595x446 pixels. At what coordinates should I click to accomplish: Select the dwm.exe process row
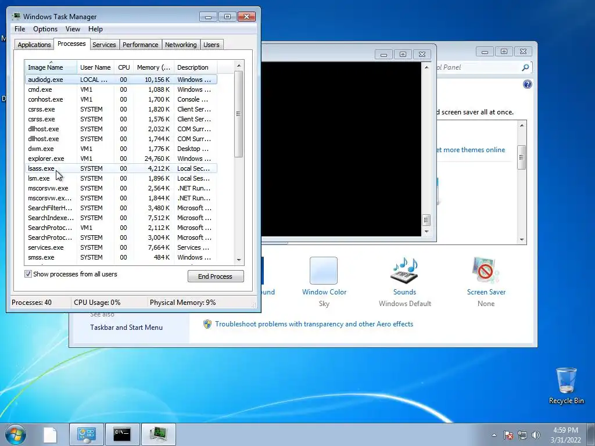[x=121, y=149]
